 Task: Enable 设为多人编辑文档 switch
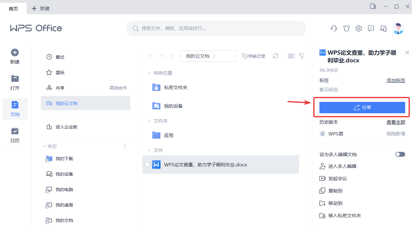(400, 154)
